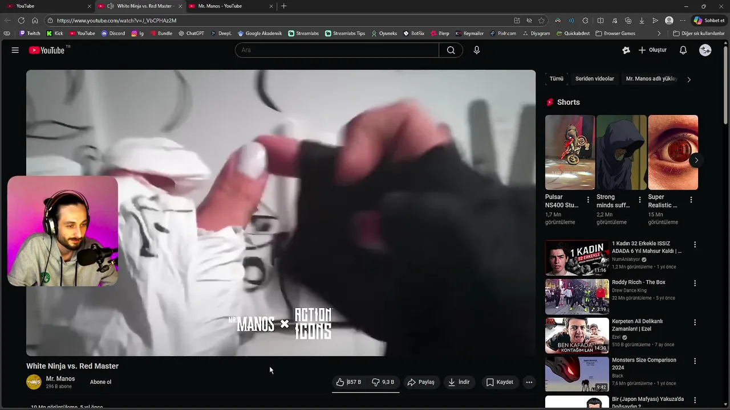The image size is (730, 410).
Task: Open the Oluştur create button
Action: (652, 50)
